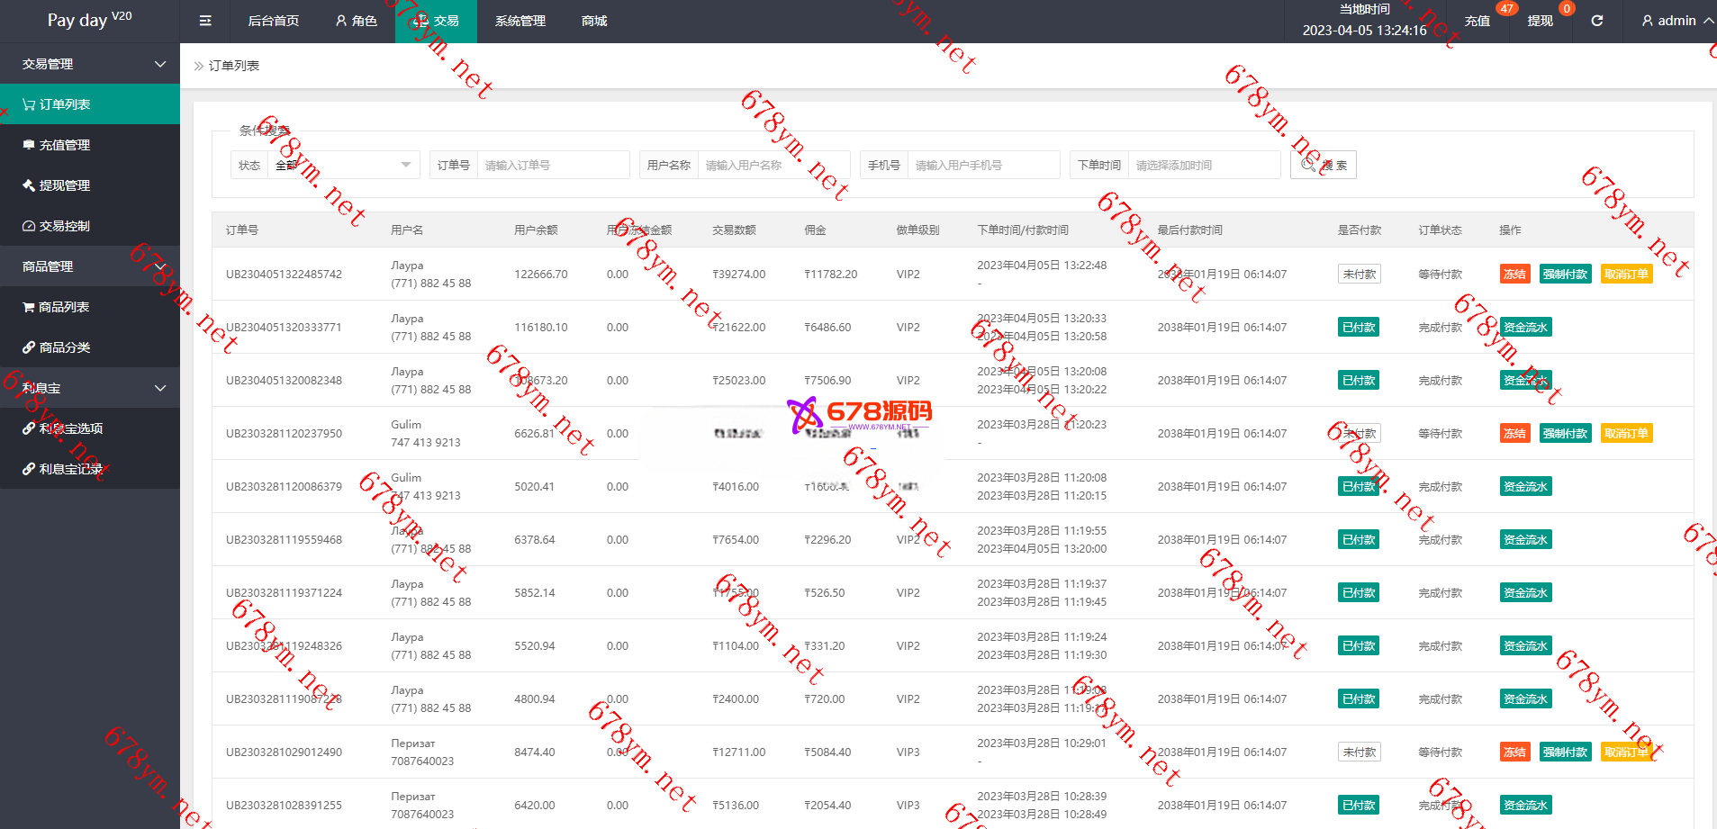Viewport: 1717px width, 829px height.
Task: Click the 商品分类 link icon
Action: pos(29,347)
